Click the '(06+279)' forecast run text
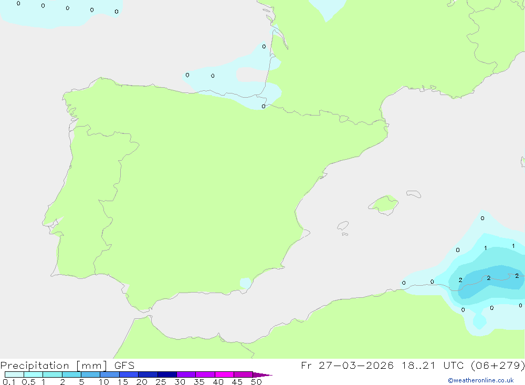The height and width of the screenshot is (385, 525). (x=498, y=365)
